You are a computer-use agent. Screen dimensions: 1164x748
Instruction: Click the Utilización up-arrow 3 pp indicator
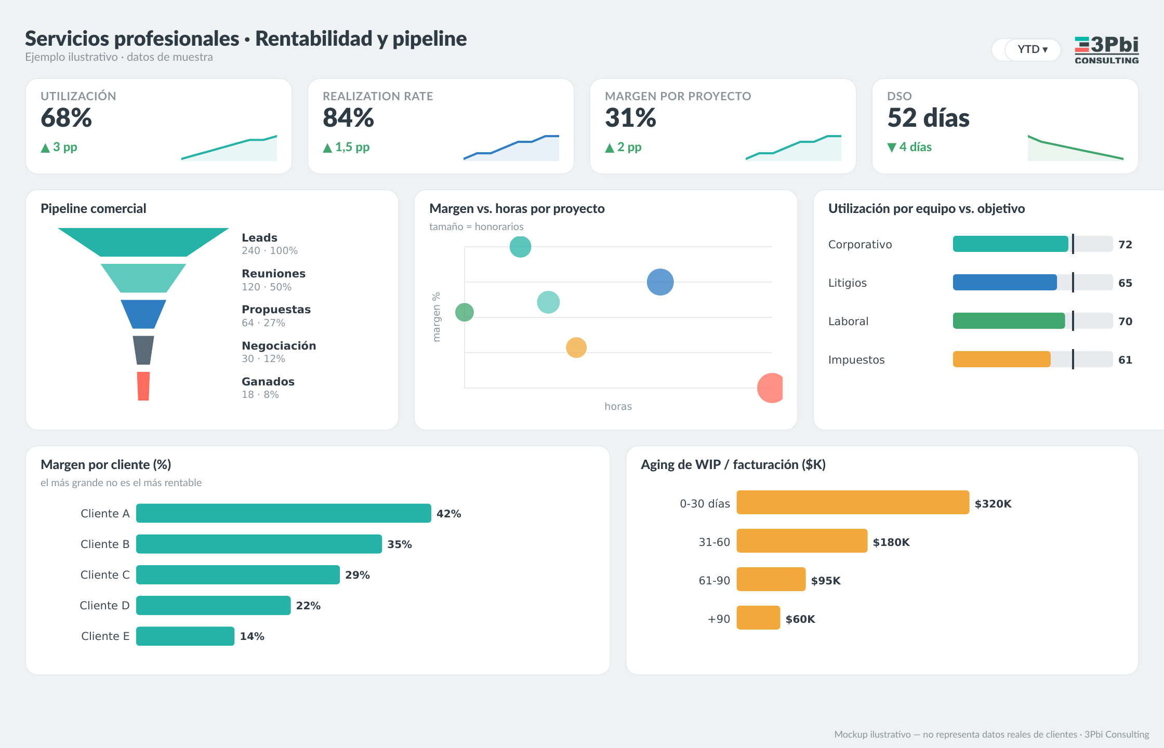tap(59, 147)
